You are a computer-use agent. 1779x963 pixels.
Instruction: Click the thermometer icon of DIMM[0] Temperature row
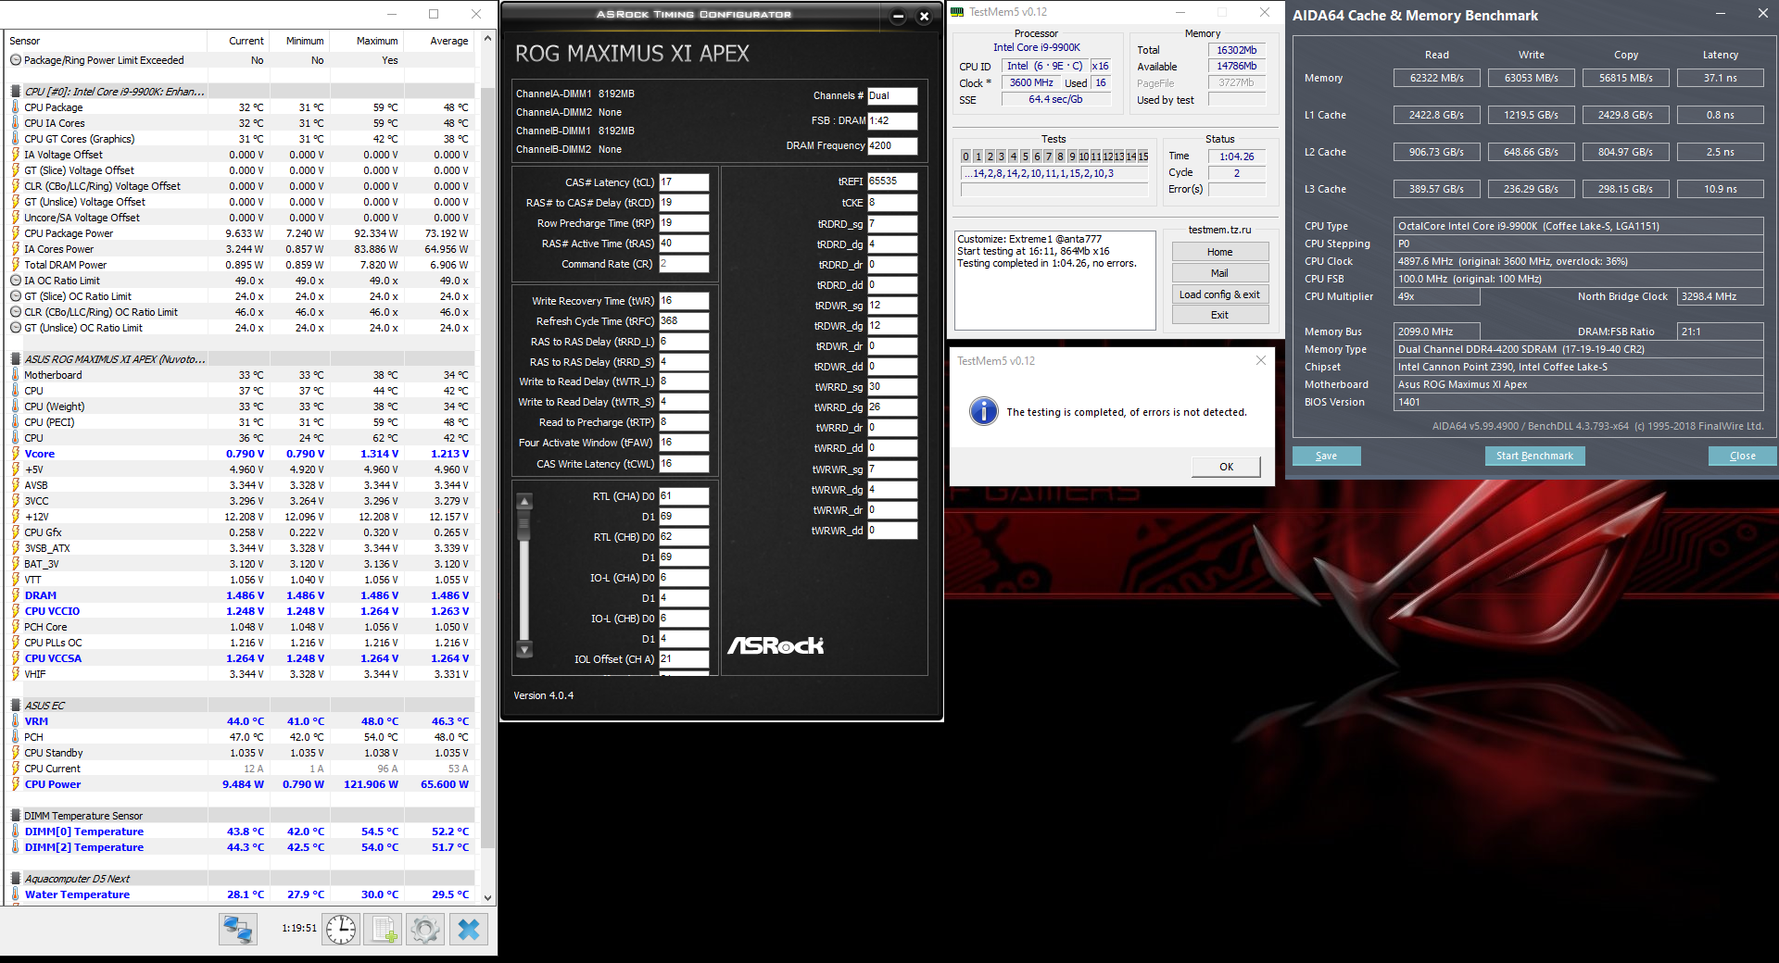(x=16, y=832)
